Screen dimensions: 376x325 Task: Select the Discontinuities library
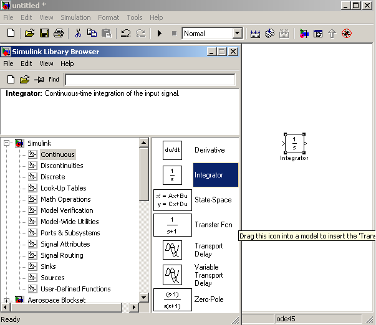click(x=62, y=166)
